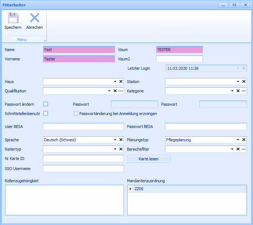Click the Speichern save icon
The width and height of the screenshot is (253, 225).
[x=13, y=18]
